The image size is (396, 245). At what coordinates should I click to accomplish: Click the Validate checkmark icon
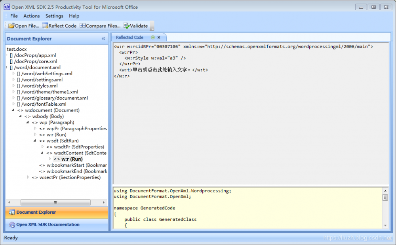coord(126,25)
